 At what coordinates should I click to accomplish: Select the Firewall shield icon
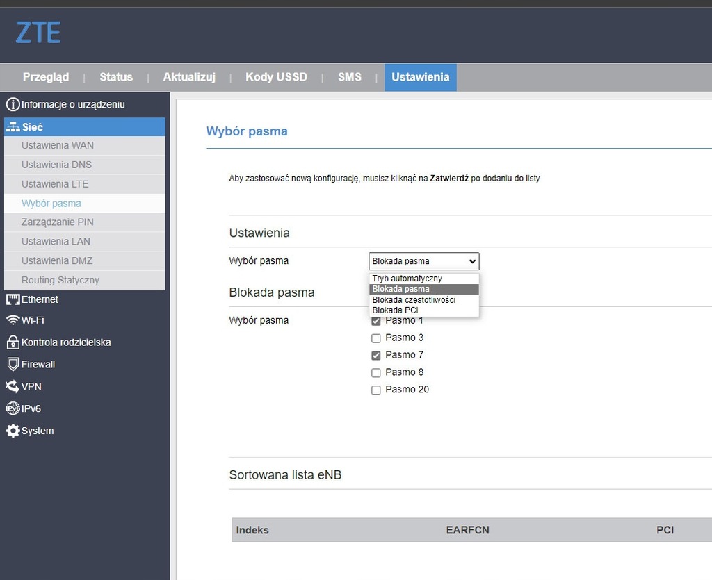click(x=13, y=364)
